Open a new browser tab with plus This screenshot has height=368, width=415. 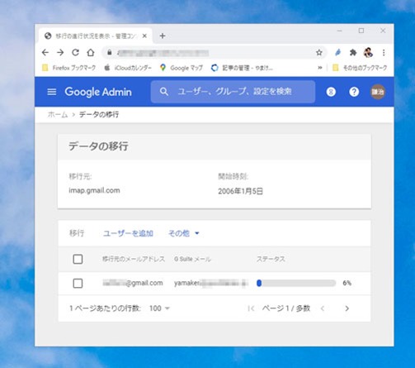click(163, 36)
